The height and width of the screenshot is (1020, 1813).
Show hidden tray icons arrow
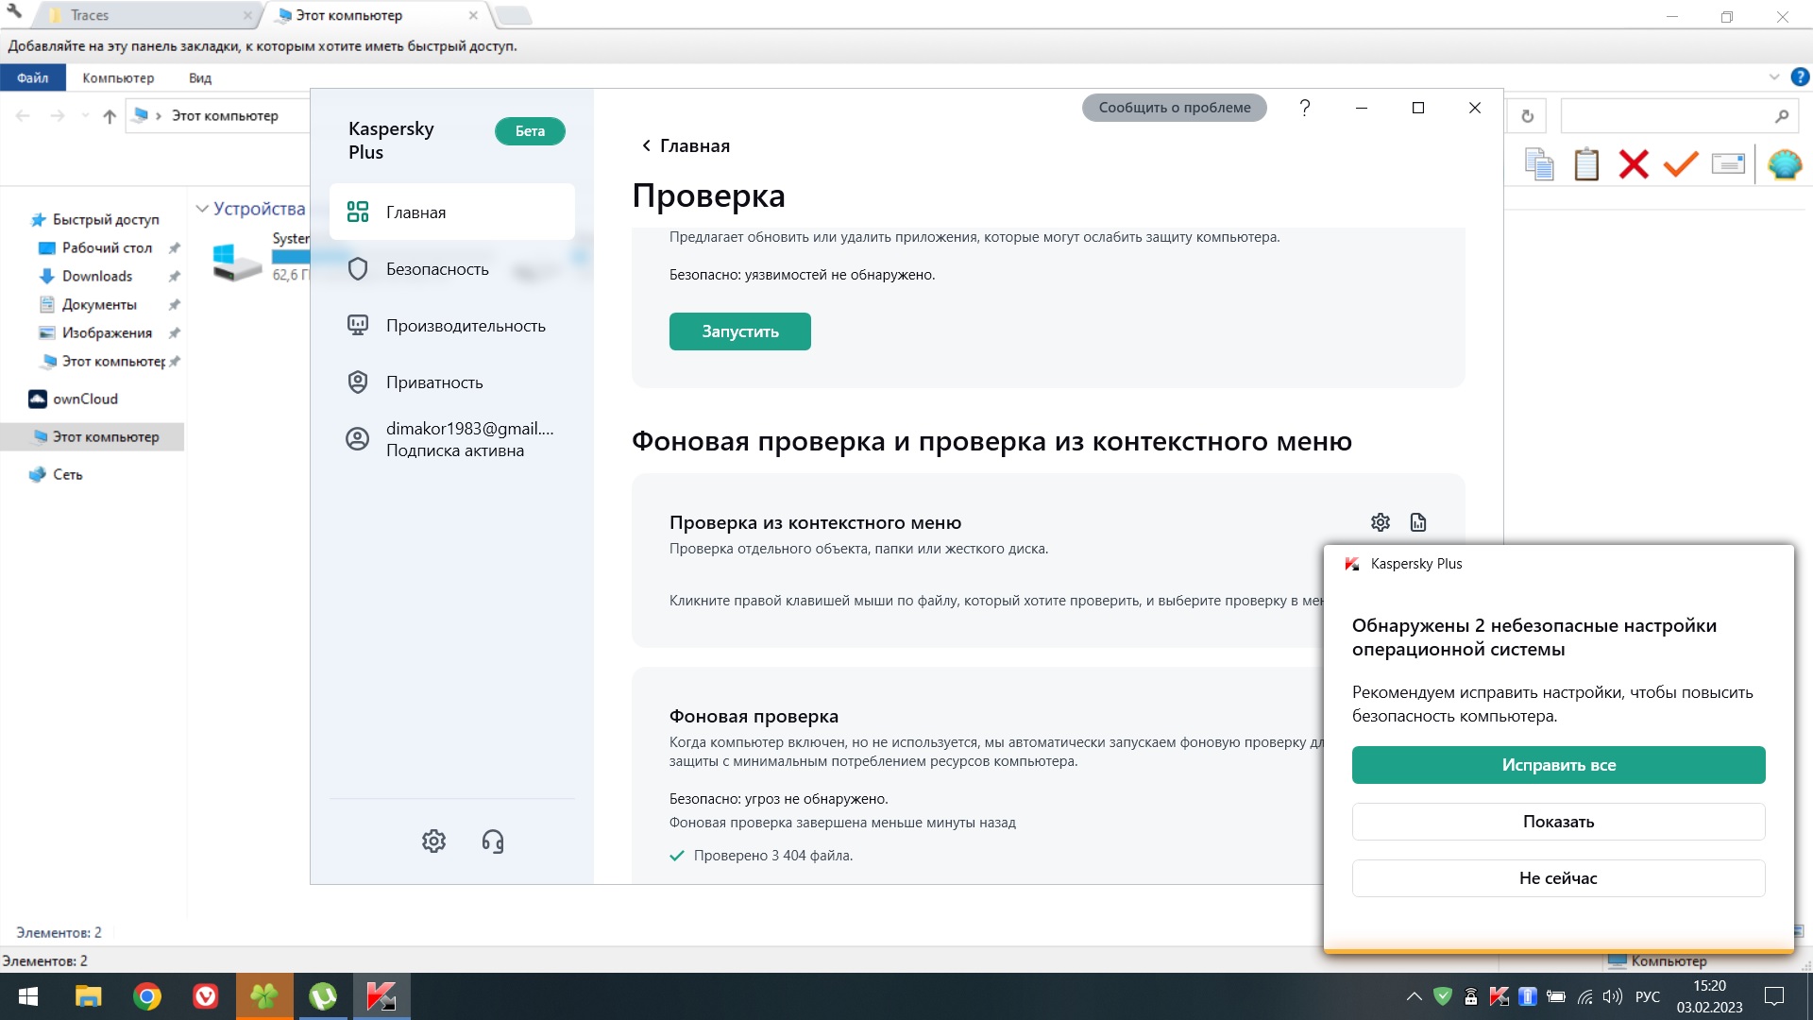click(x=1414, y=996)
